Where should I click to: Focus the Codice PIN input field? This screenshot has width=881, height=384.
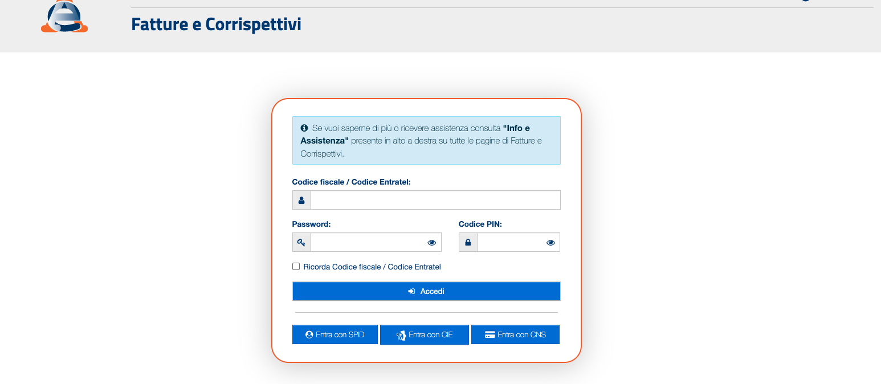coord(510,243)
